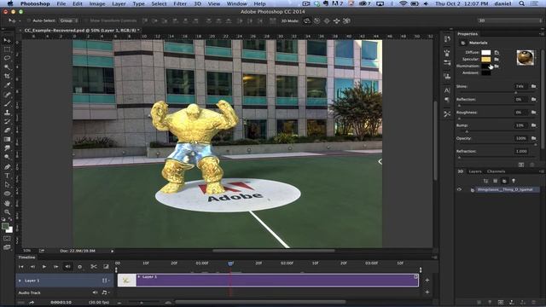Select the Hand tool

[7, 203]
